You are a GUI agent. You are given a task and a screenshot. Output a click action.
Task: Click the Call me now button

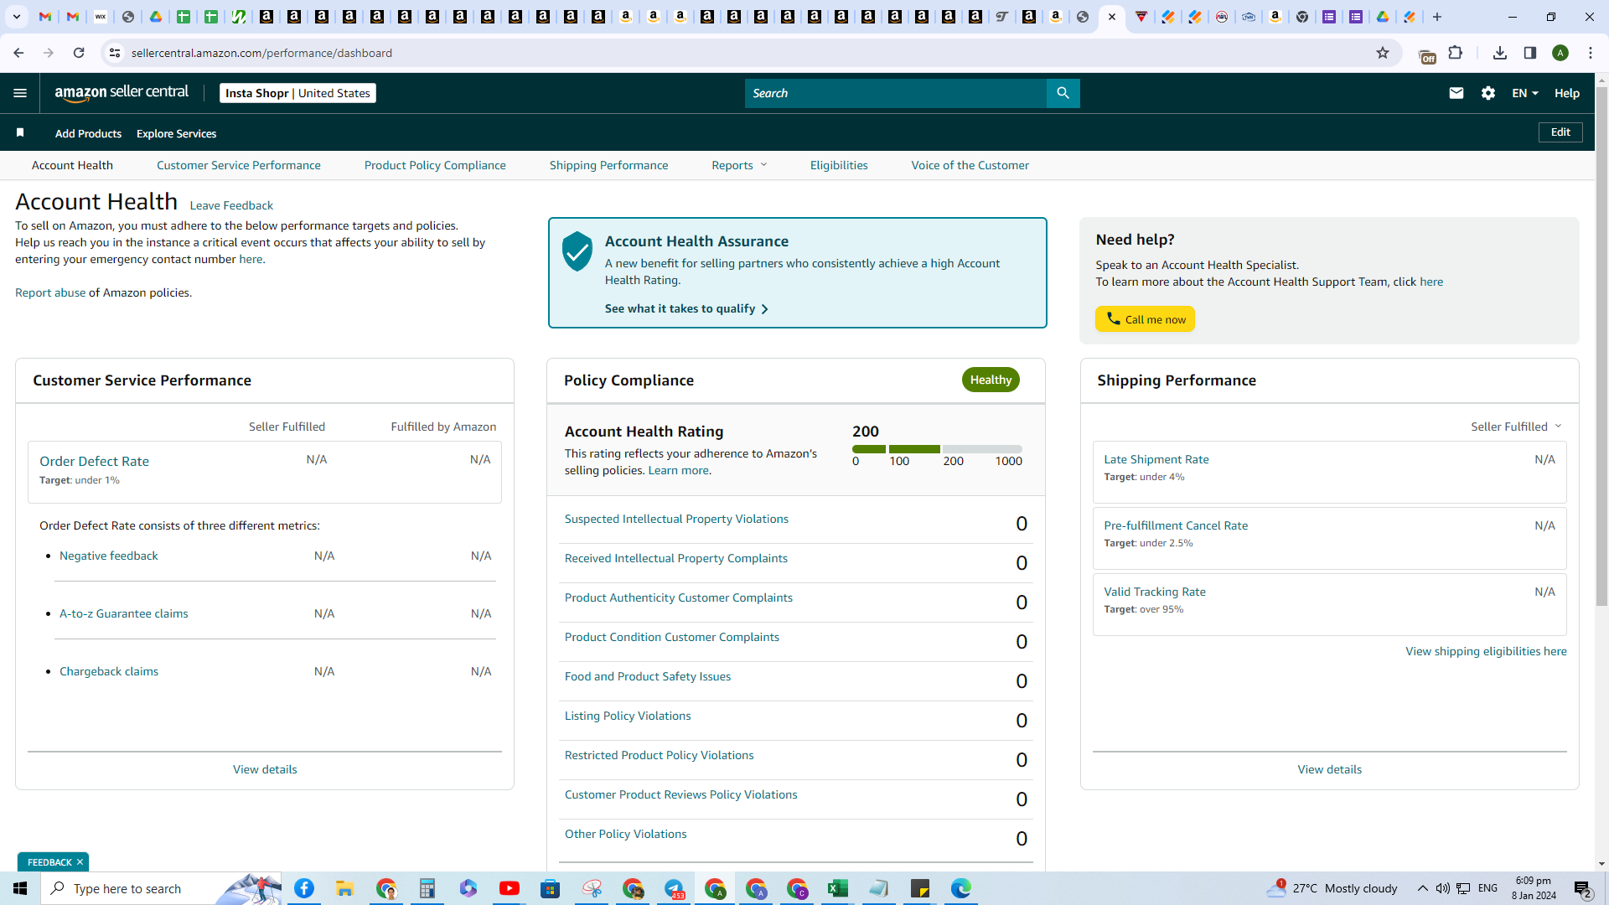1145,319
